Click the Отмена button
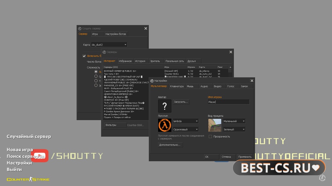The height and width of the screenshot is (186, 332). (228, 157)
